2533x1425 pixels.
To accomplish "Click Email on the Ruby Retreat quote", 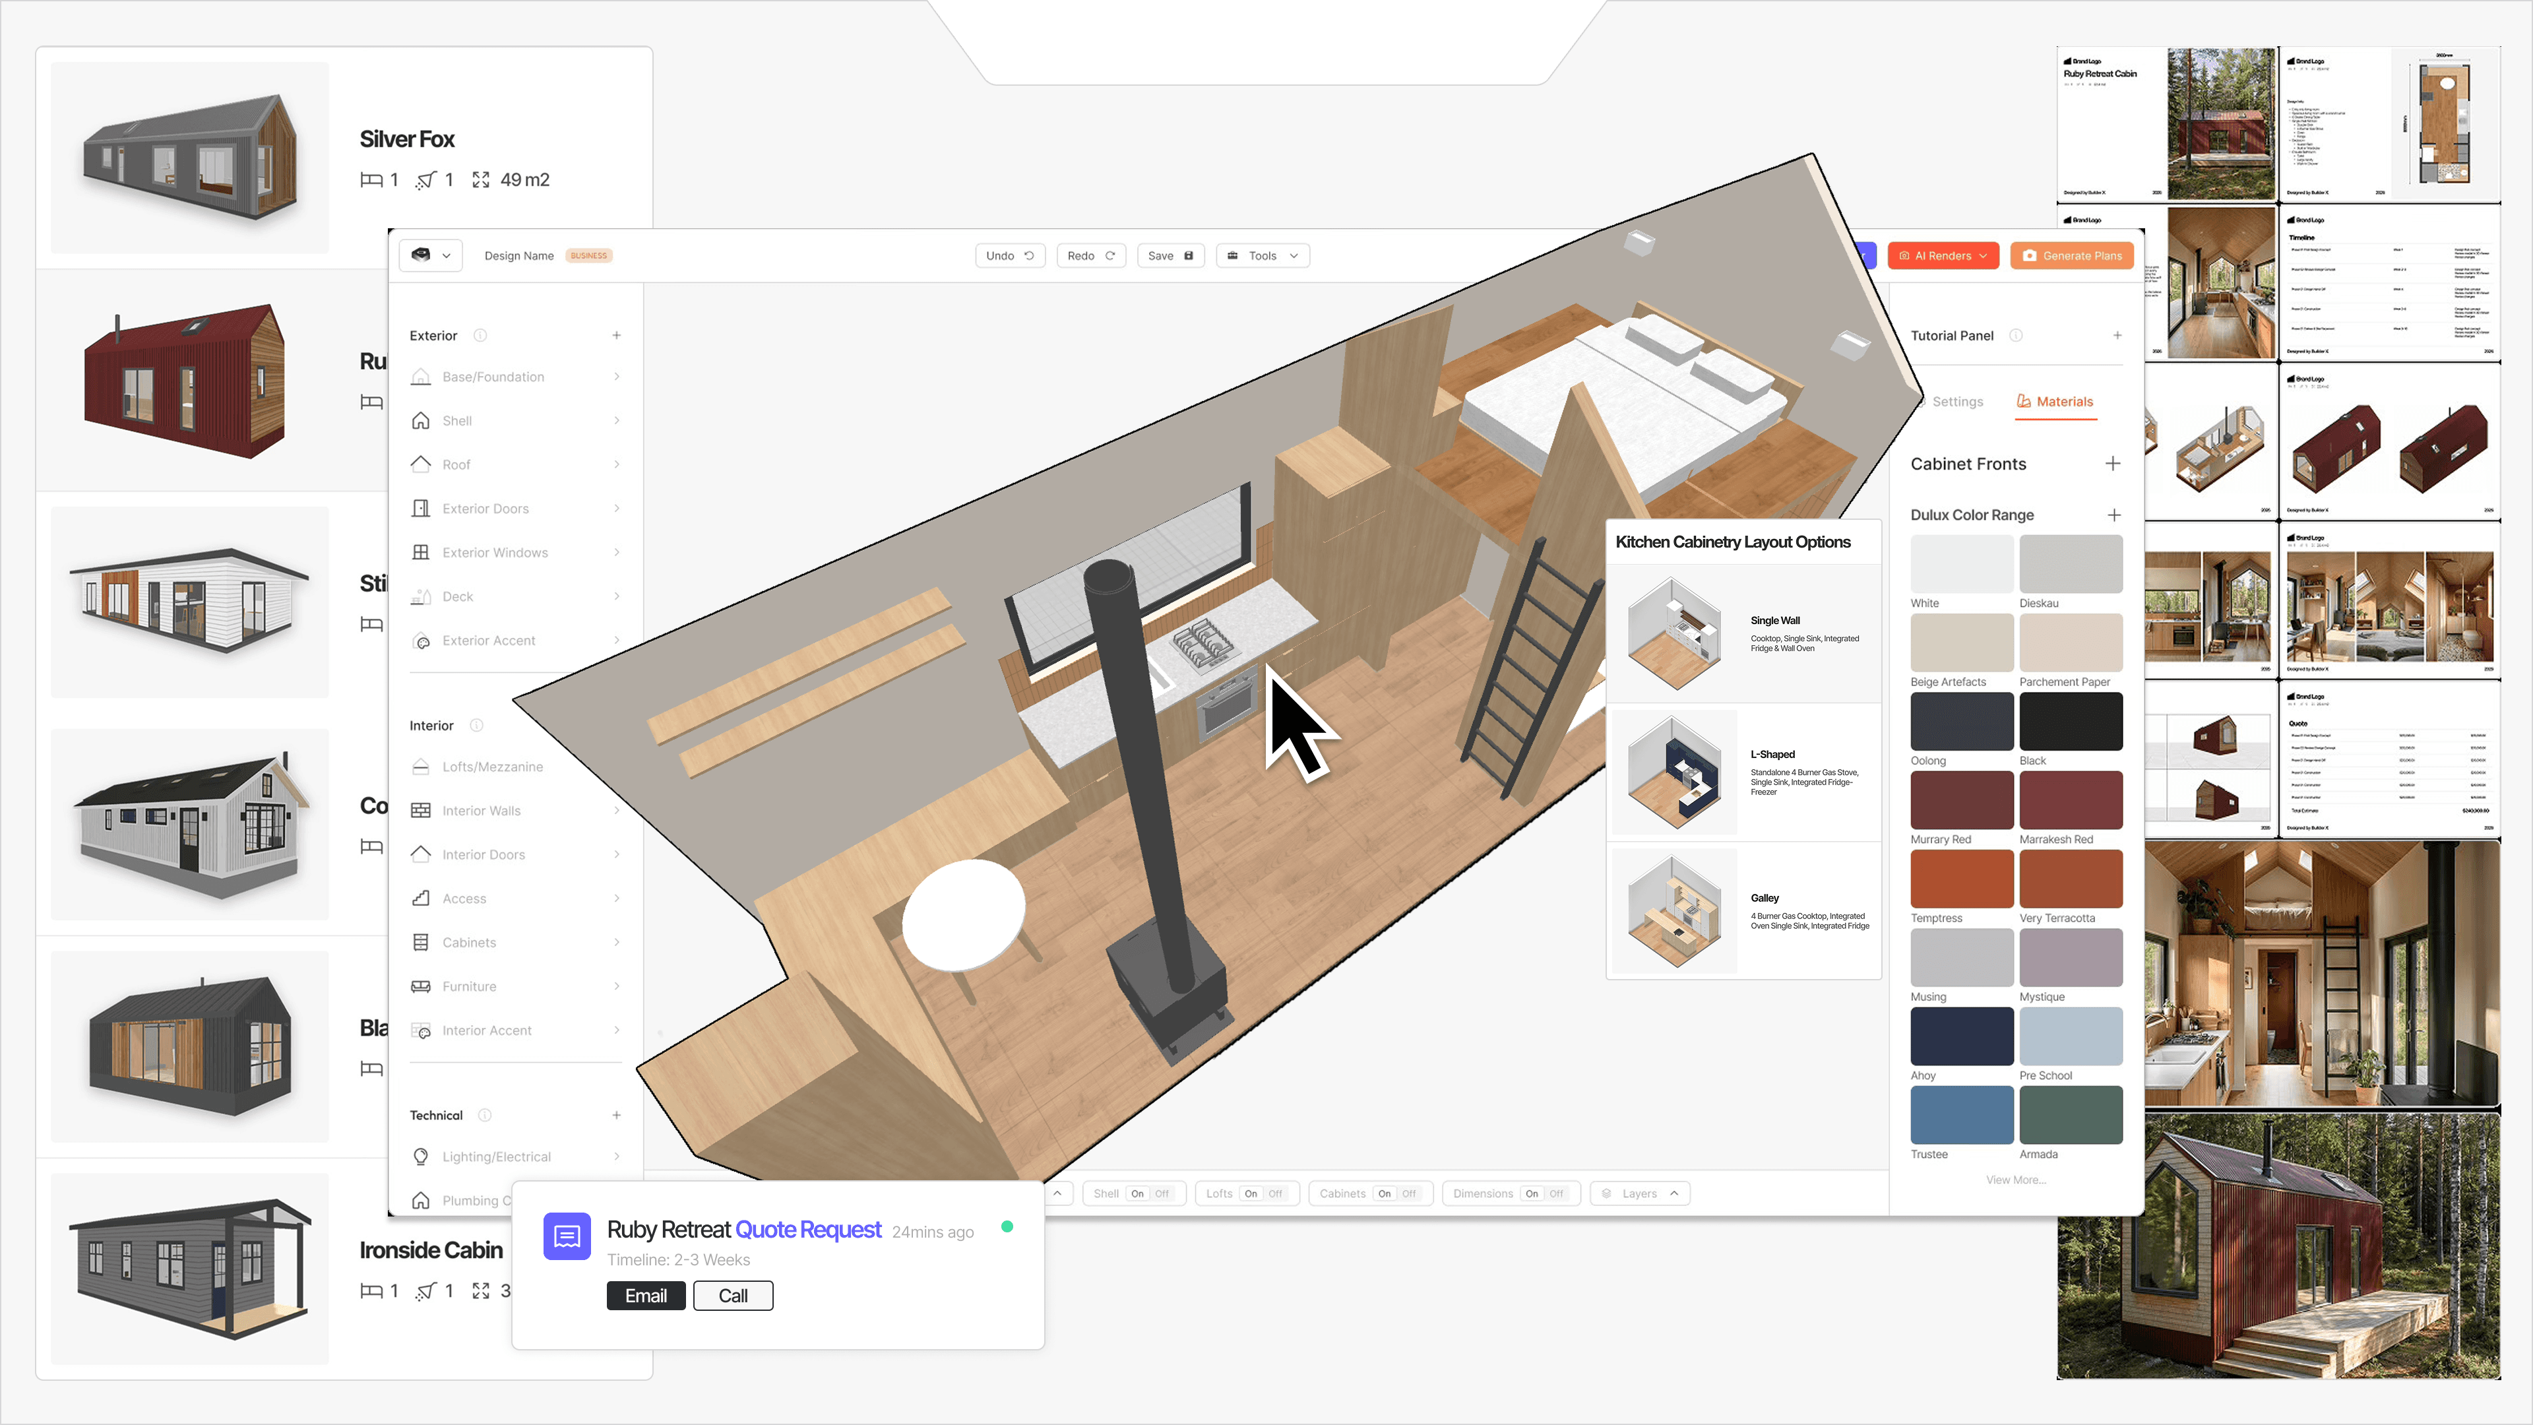I will tap(646, 1295).
